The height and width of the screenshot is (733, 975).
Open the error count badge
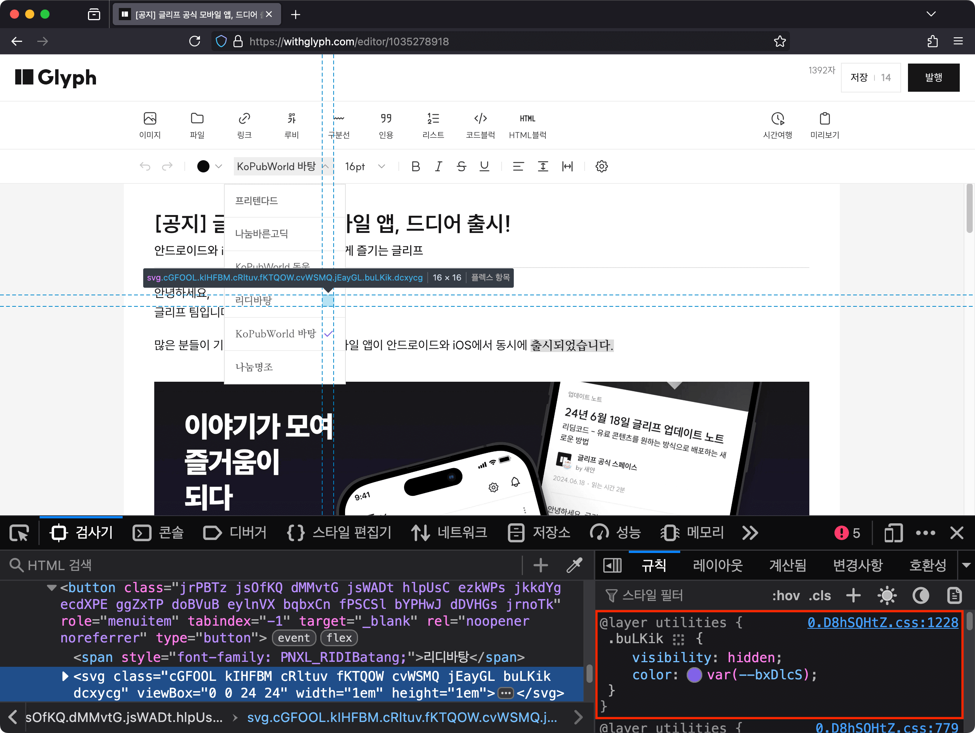click(x=847, y=533)
